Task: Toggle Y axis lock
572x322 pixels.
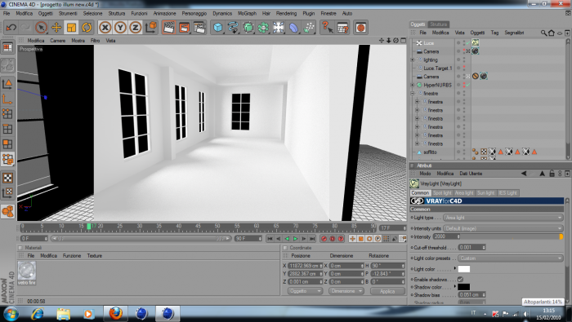Action: tap(120, 27)
